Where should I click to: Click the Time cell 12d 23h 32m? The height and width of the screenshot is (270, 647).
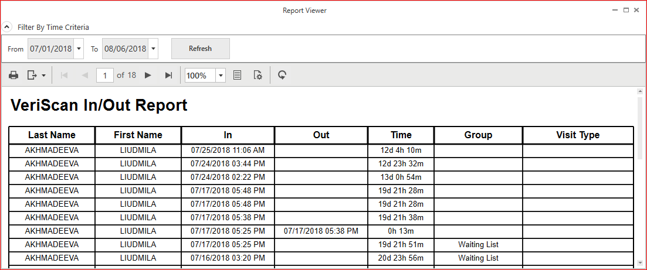(401, 163)
